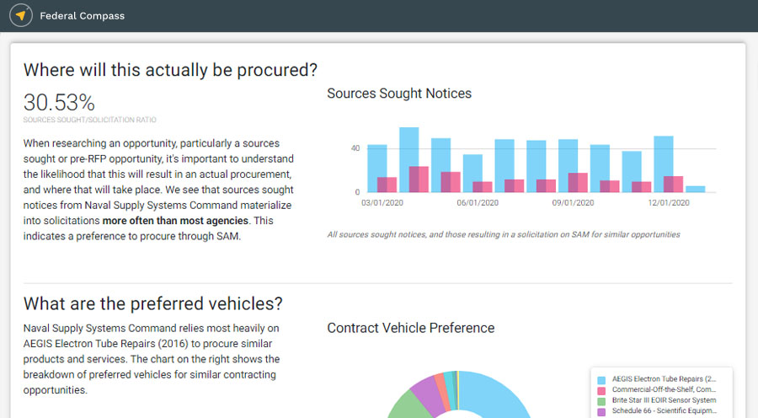Click the first pink bar above 03/01/2020
Screen dimensions: 758x418
click(x=387, y=185)
